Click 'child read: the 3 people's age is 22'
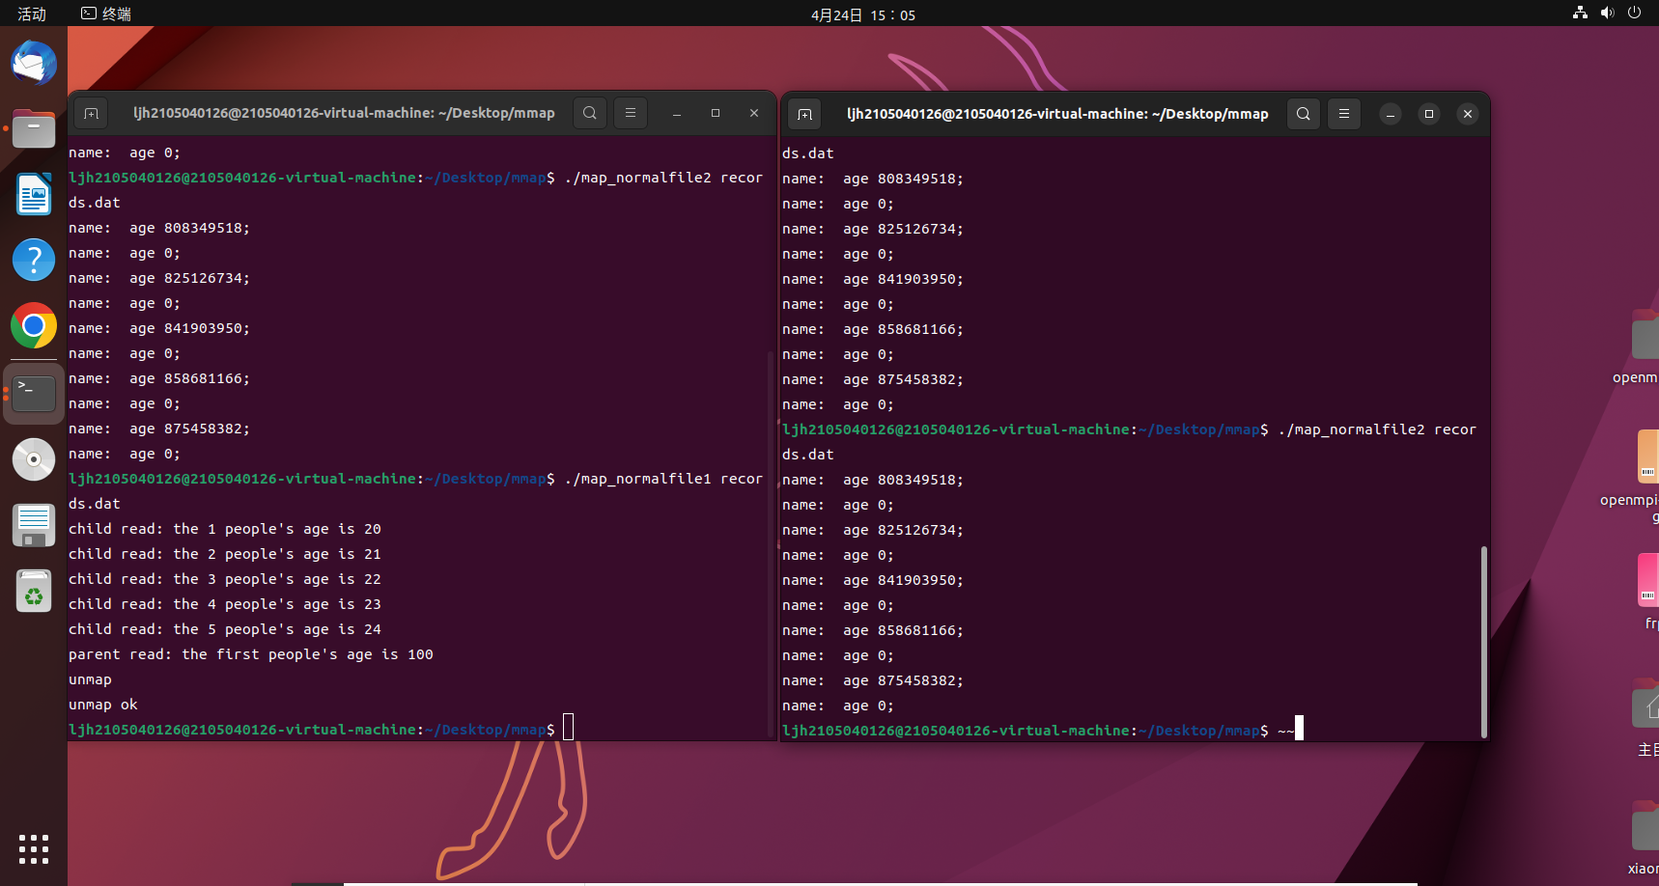This screenshot has width=1659, height=886. pos(225,579)
